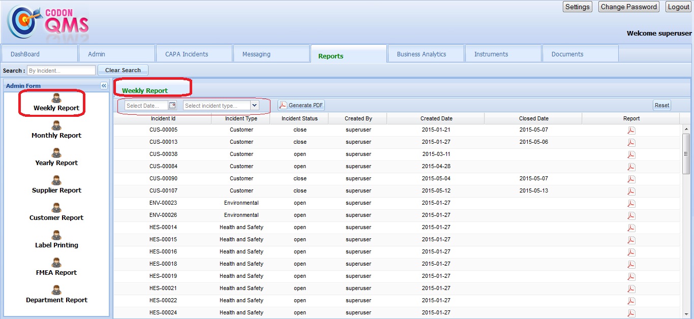Viewport: 694px width, 319px height.
Task: Click the Generate PDF button
Action: [301, 105]
